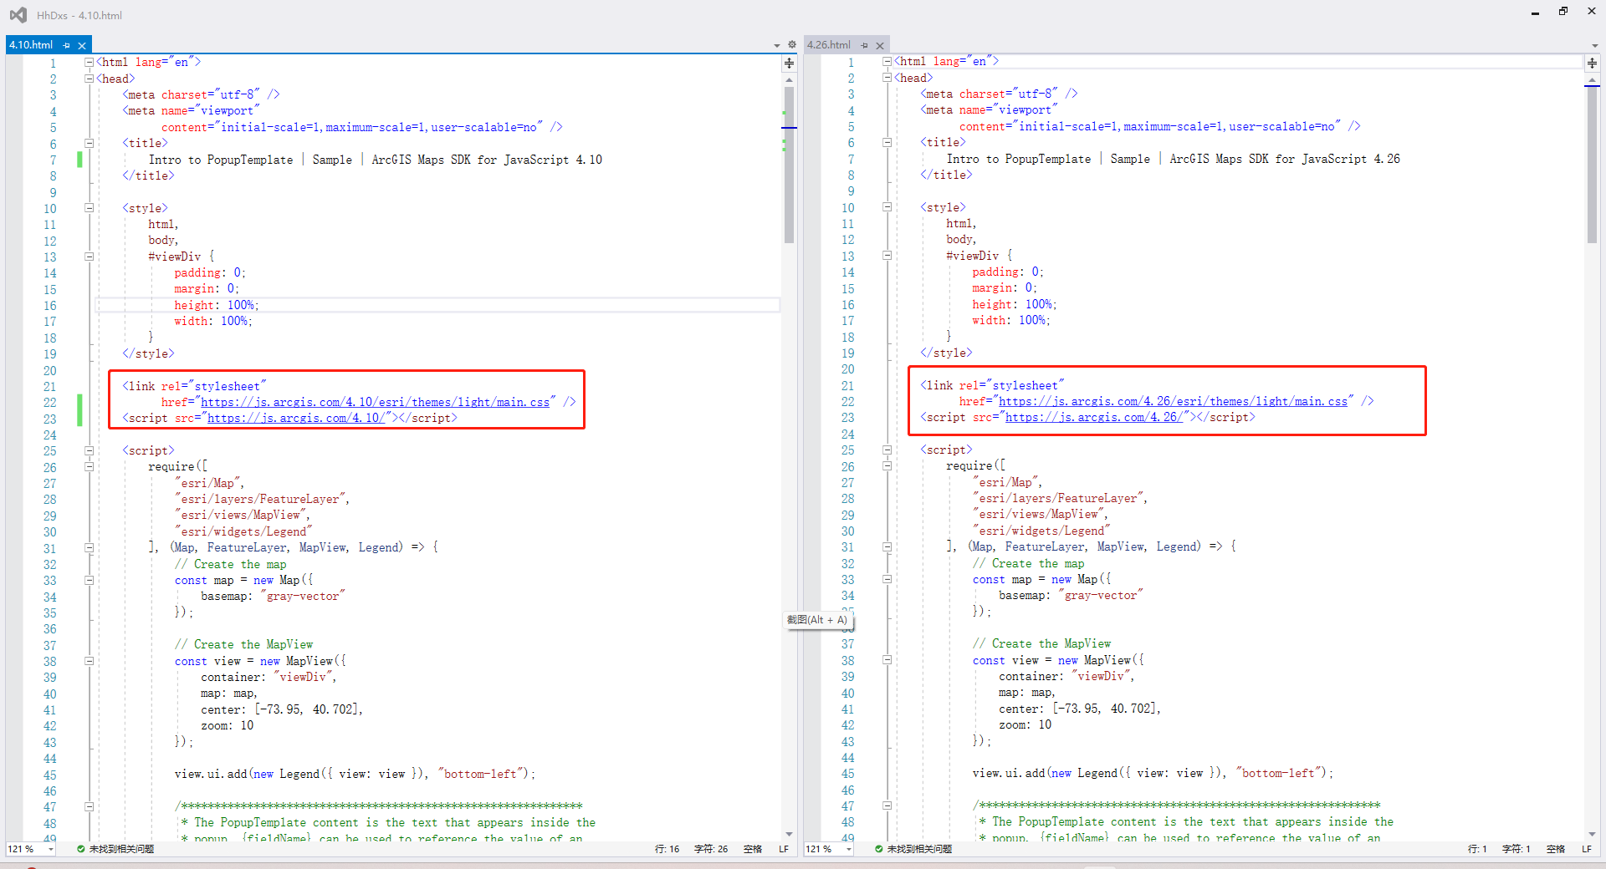Click the 行: 16 line indicator in the status bar
The height and width of the screenshot is (869, 1606).
point(666,849)
